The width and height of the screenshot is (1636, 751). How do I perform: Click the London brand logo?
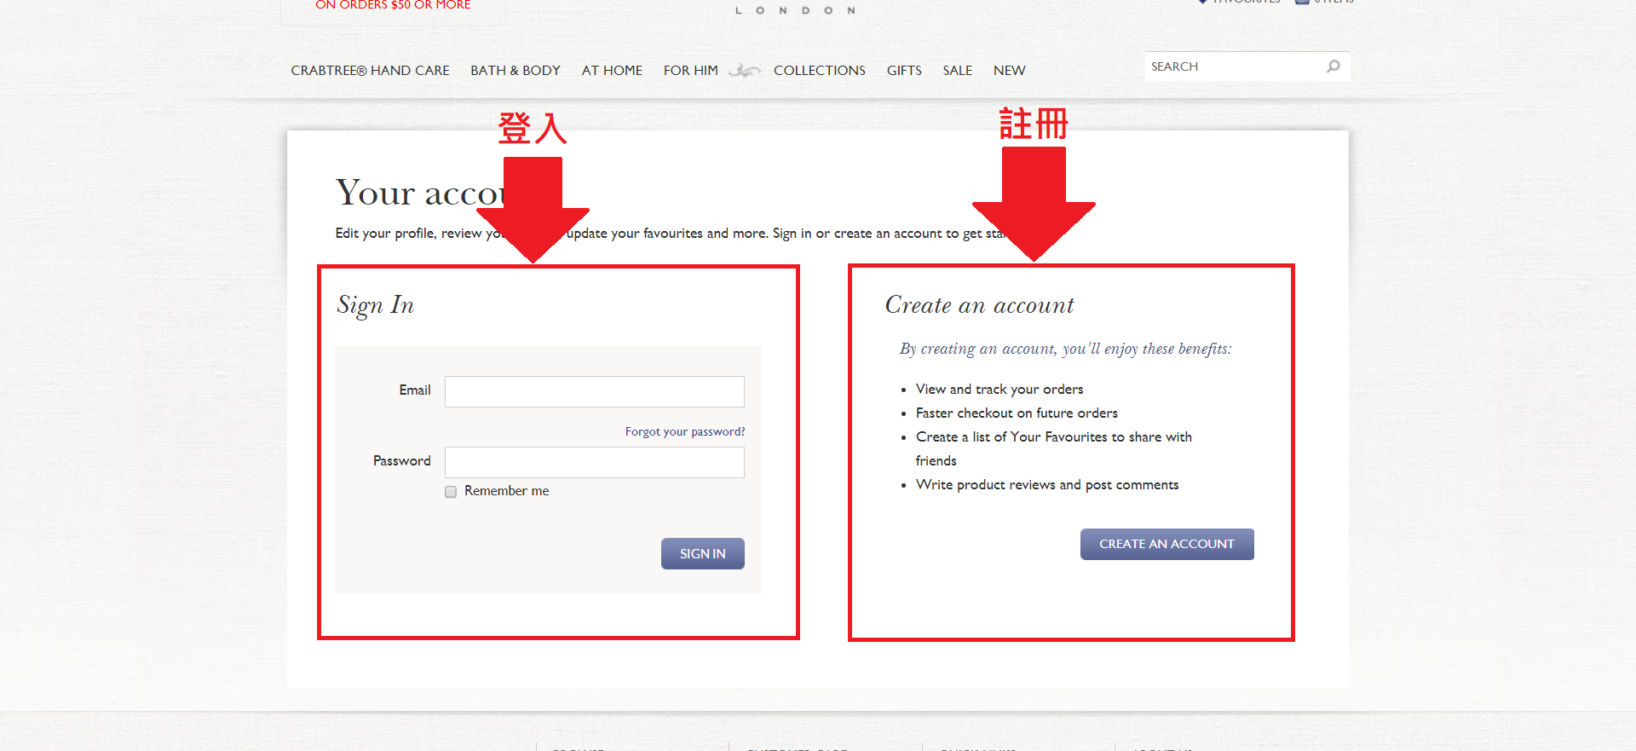pos(795,9)
